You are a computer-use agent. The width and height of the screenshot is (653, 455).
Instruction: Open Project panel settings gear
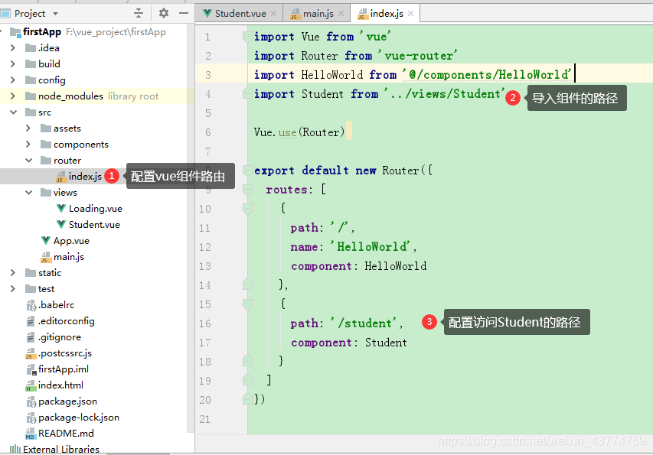(163, 13)
